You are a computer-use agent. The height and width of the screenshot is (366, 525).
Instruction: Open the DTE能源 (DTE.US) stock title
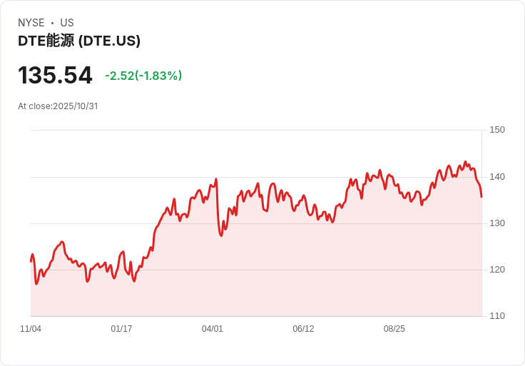79,41
